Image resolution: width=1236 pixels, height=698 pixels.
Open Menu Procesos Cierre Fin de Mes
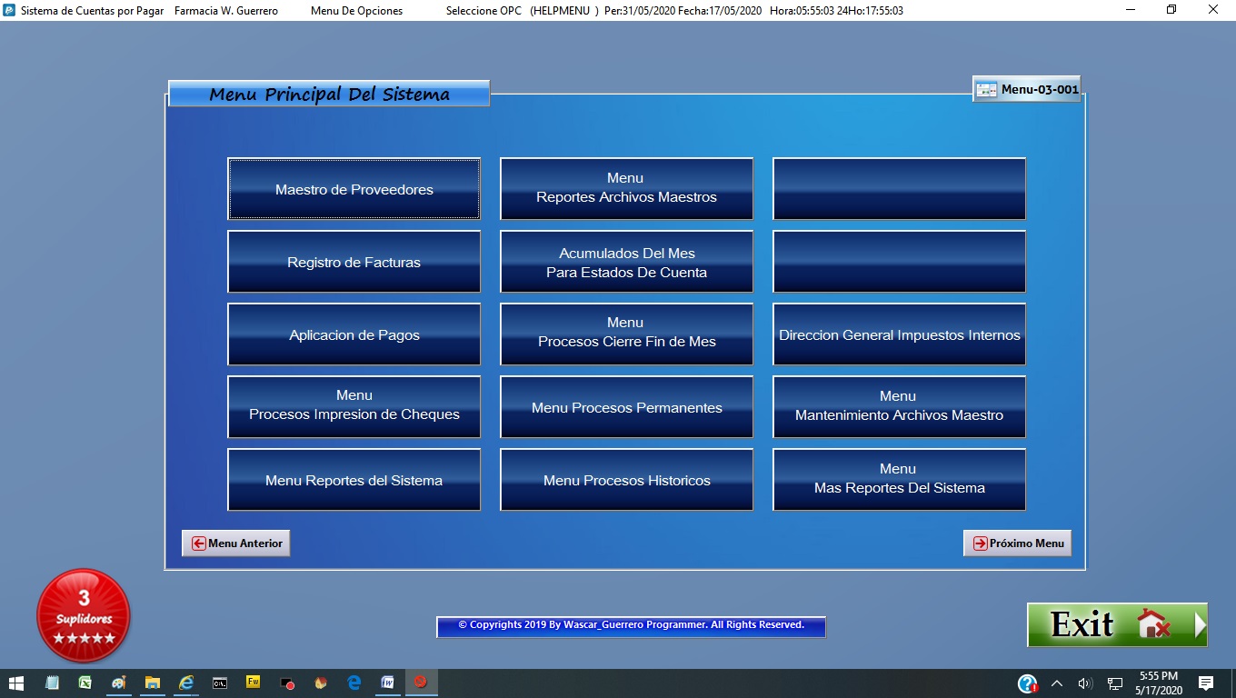click(x=626, y=334)
